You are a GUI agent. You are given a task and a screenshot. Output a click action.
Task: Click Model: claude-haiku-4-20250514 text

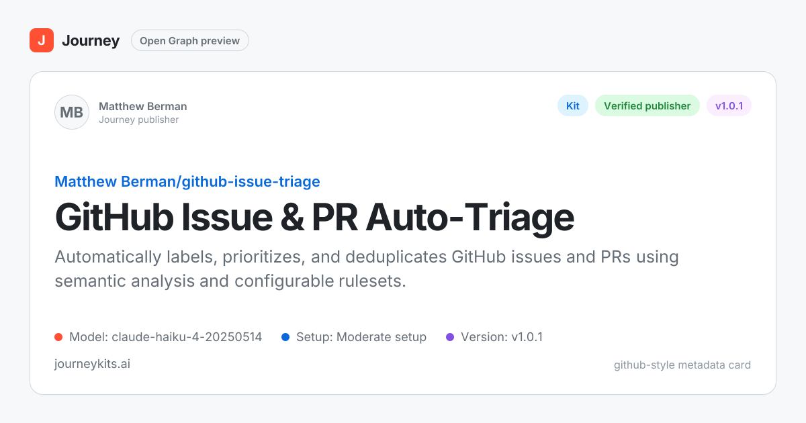point(166,337)
